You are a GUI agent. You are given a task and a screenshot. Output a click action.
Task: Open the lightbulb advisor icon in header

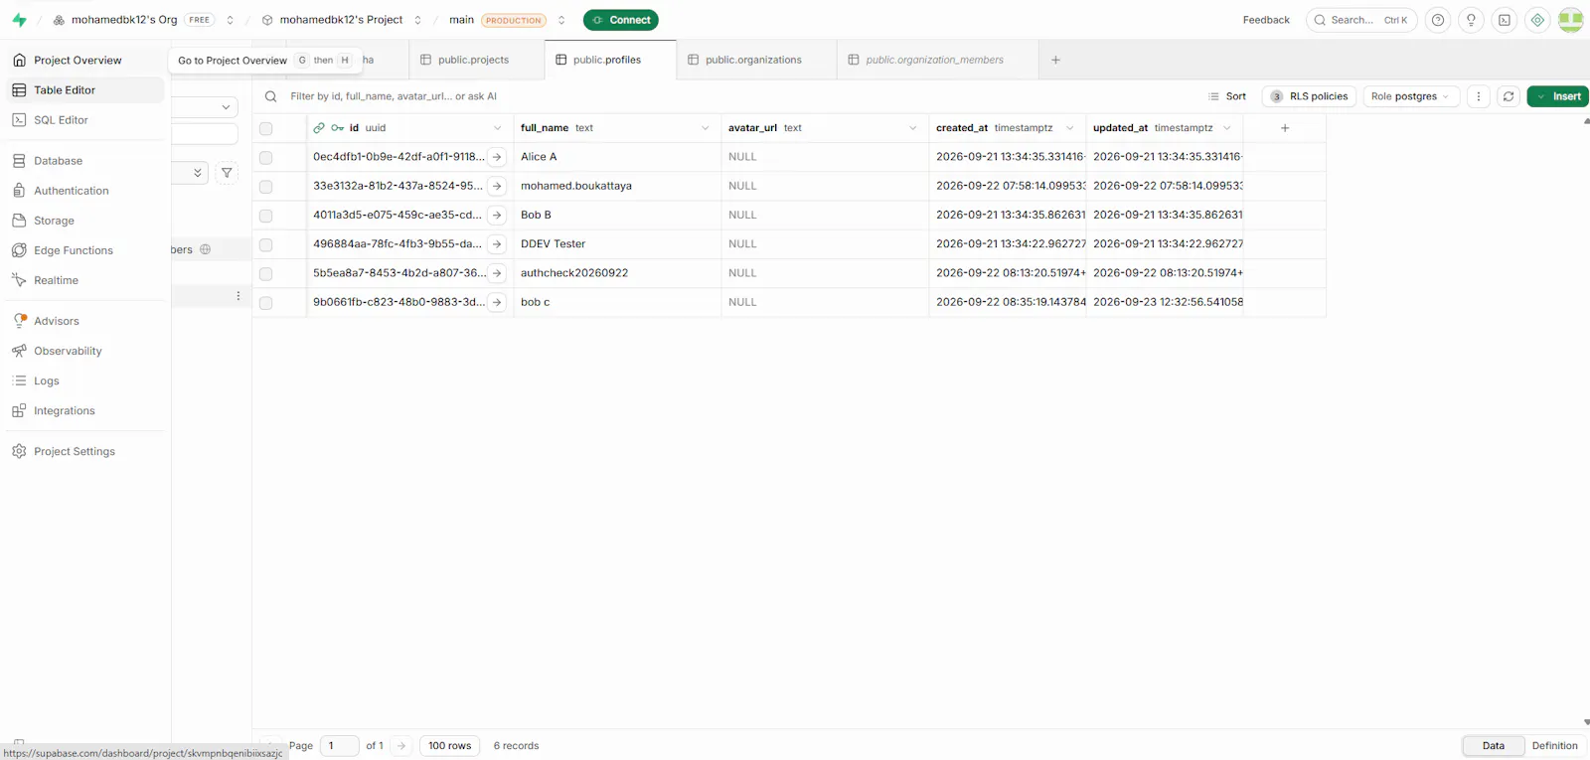[1472, 20]
